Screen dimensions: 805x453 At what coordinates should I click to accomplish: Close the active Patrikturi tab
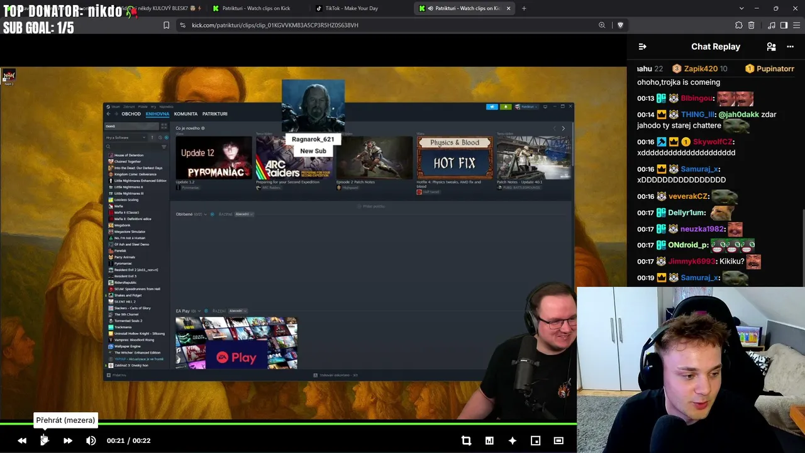pos(508,8)
